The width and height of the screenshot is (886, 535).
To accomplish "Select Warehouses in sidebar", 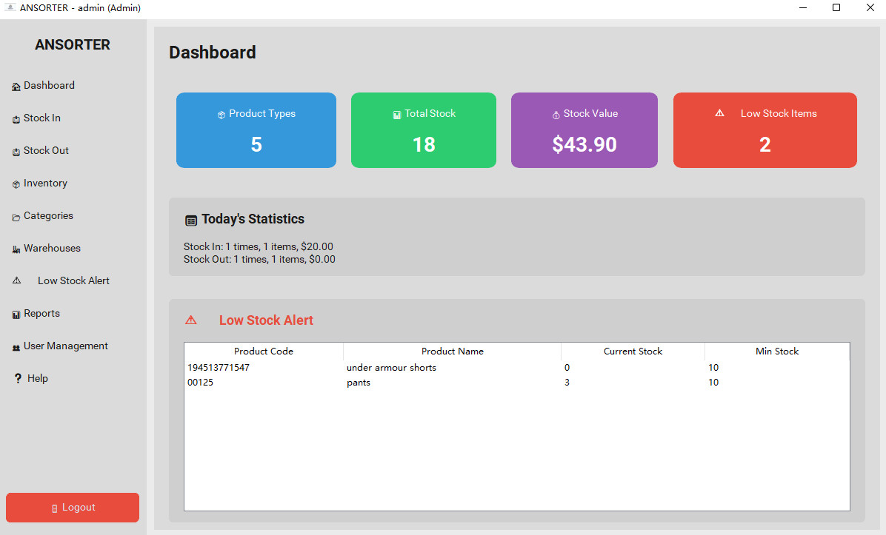I will (73, 249).
